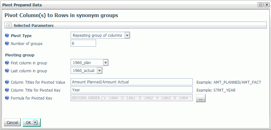Click help icon beside Pivot Type
271x130 pixels.
(7, 36)
